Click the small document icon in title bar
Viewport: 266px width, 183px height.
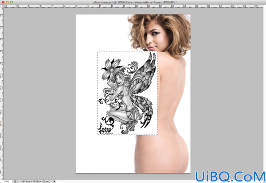click(x=91, y=2)
